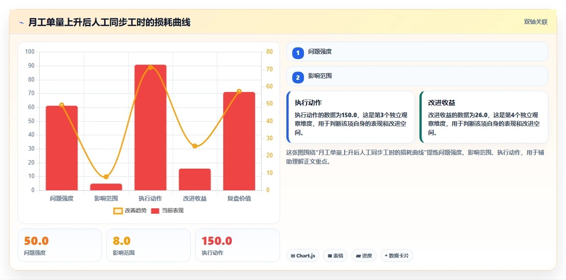Click the red 改进收益 bar
Viewport: 566px width, 280px height.
pos(195,179)
